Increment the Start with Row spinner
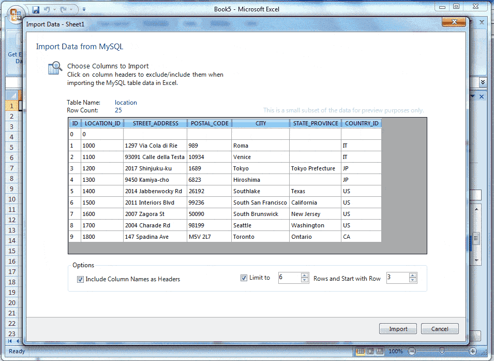This screenshot has height=361, width=494. point(412,275)
